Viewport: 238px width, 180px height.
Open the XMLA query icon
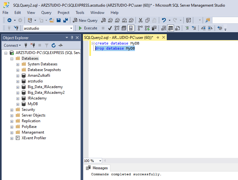124,20
